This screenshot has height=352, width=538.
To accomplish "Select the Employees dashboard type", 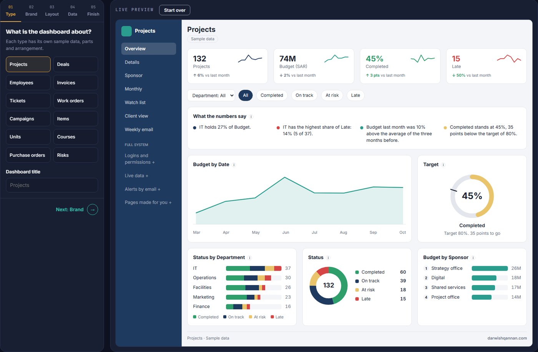I will pos(28,83).
